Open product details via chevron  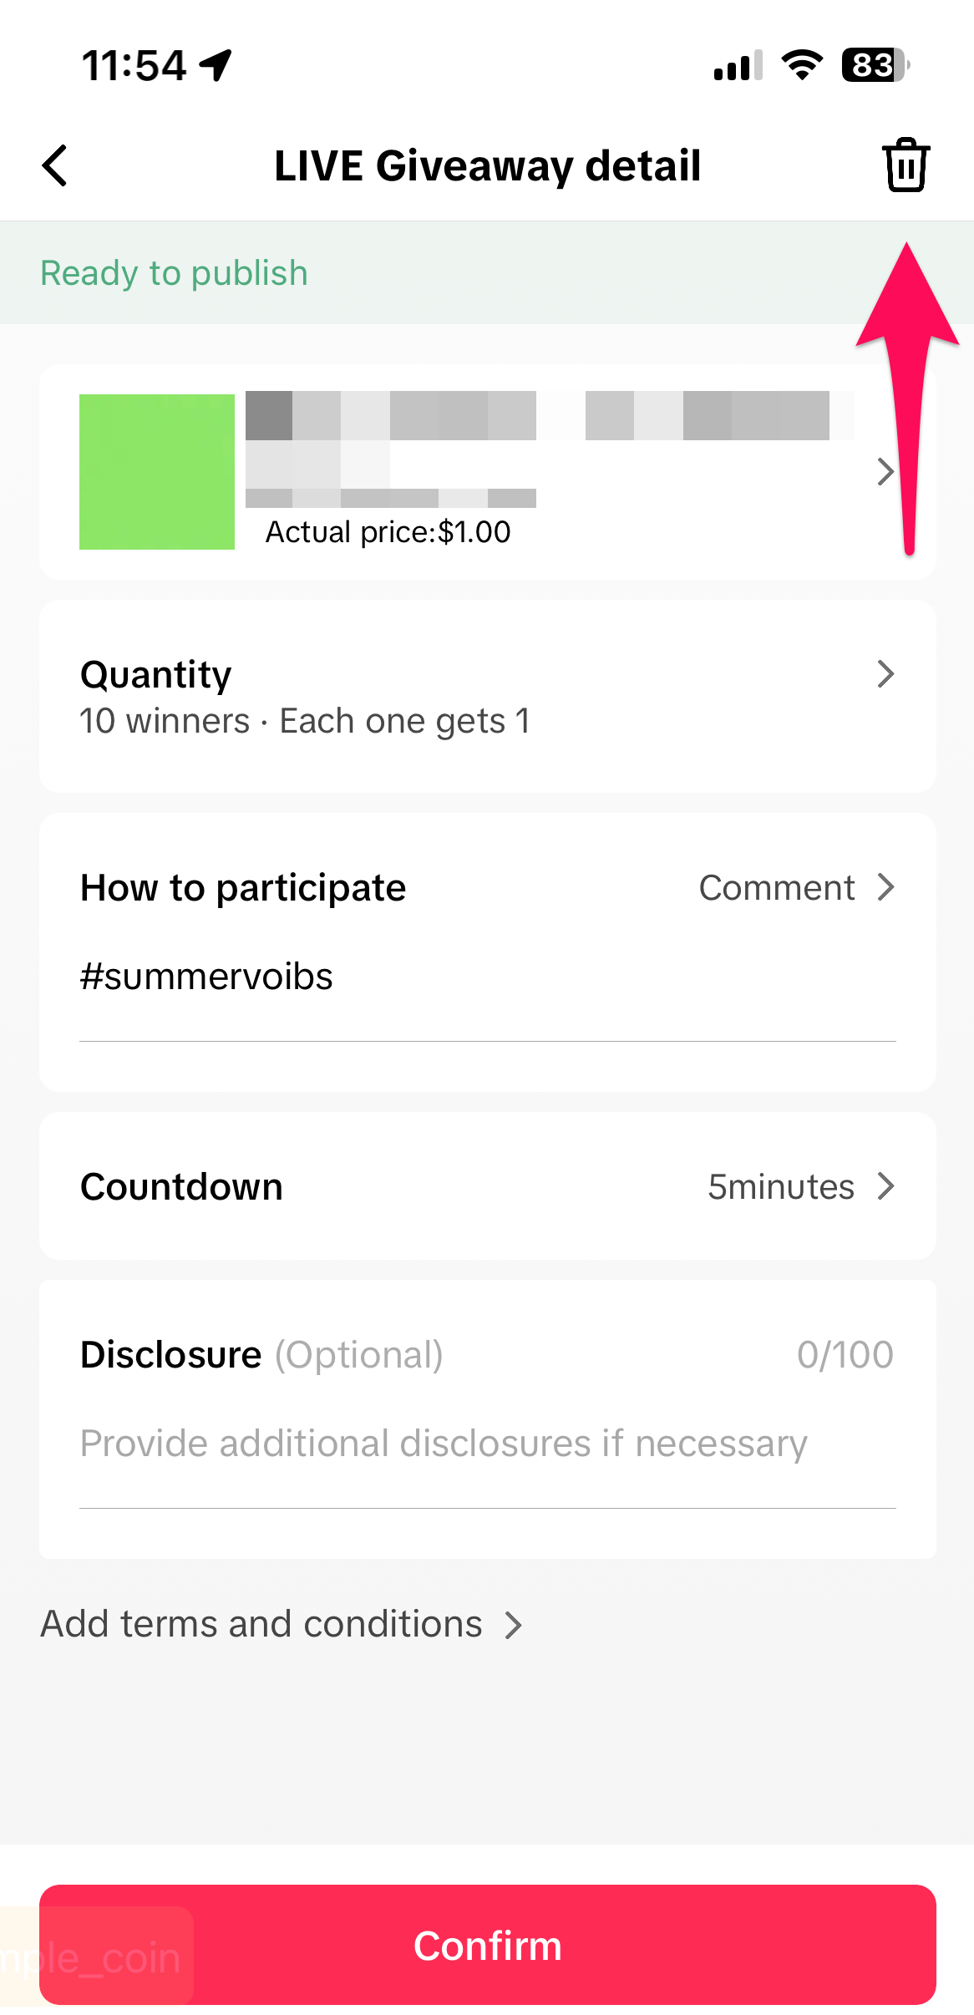[x=885, y=472]
